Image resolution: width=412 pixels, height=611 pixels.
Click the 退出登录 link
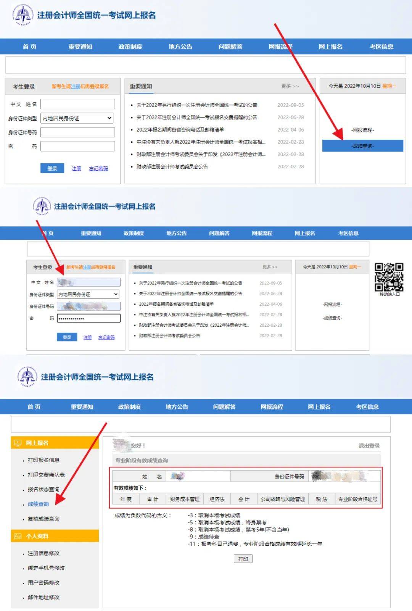369,445
